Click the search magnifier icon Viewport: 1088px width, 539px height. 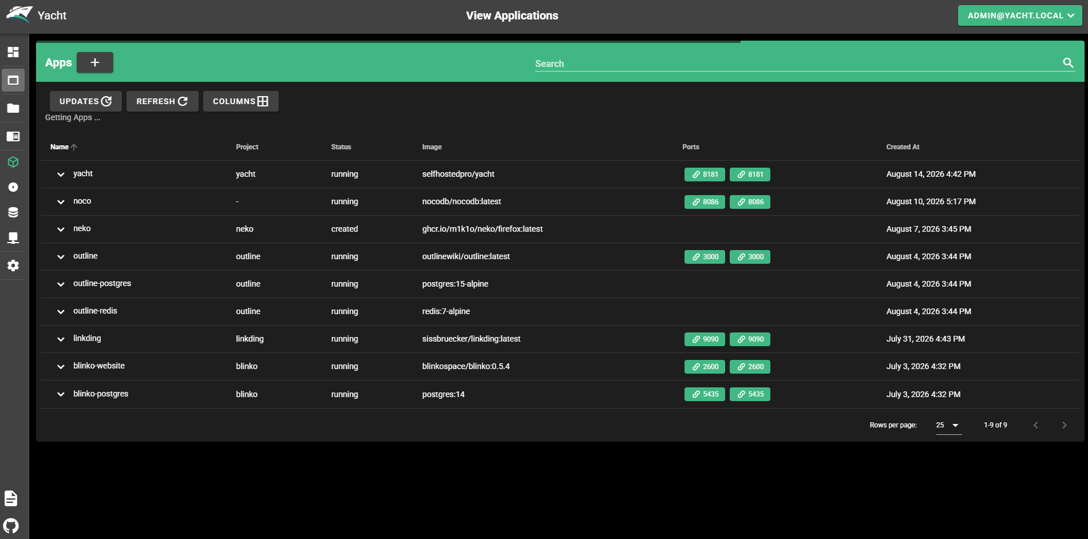click(x=1068, y=63)
